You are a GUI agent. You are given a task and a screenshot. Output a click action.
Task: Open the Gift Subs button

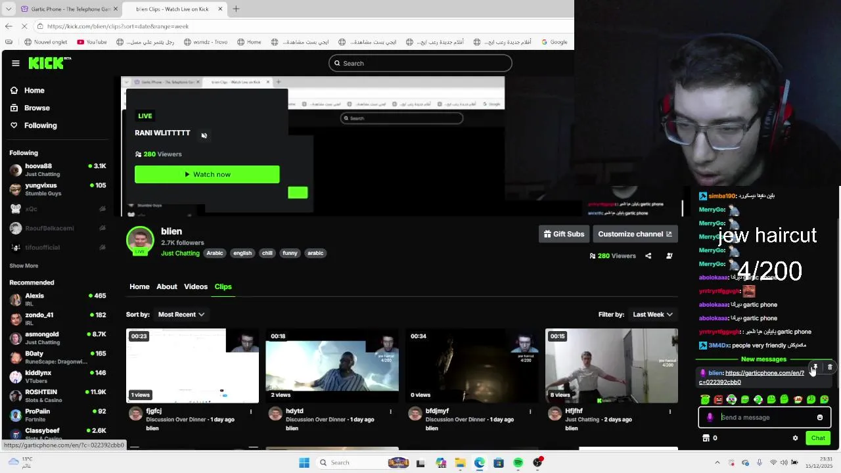pos(564,234)
